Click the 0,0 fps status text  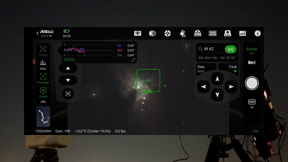pyautogui.click(x=120, y=131)
